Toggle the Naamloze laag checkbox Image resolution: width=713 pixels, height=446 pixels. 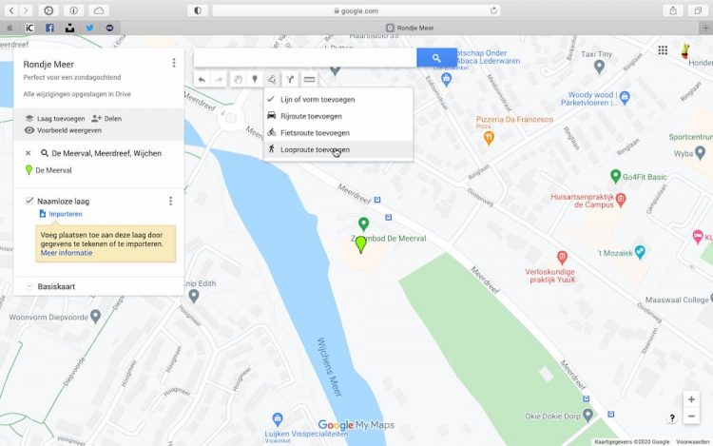(x=29, y=202)
